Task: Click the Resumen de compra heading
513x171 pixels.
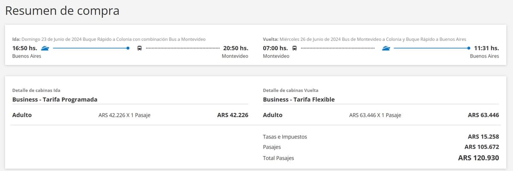Action: coord(62,11)
